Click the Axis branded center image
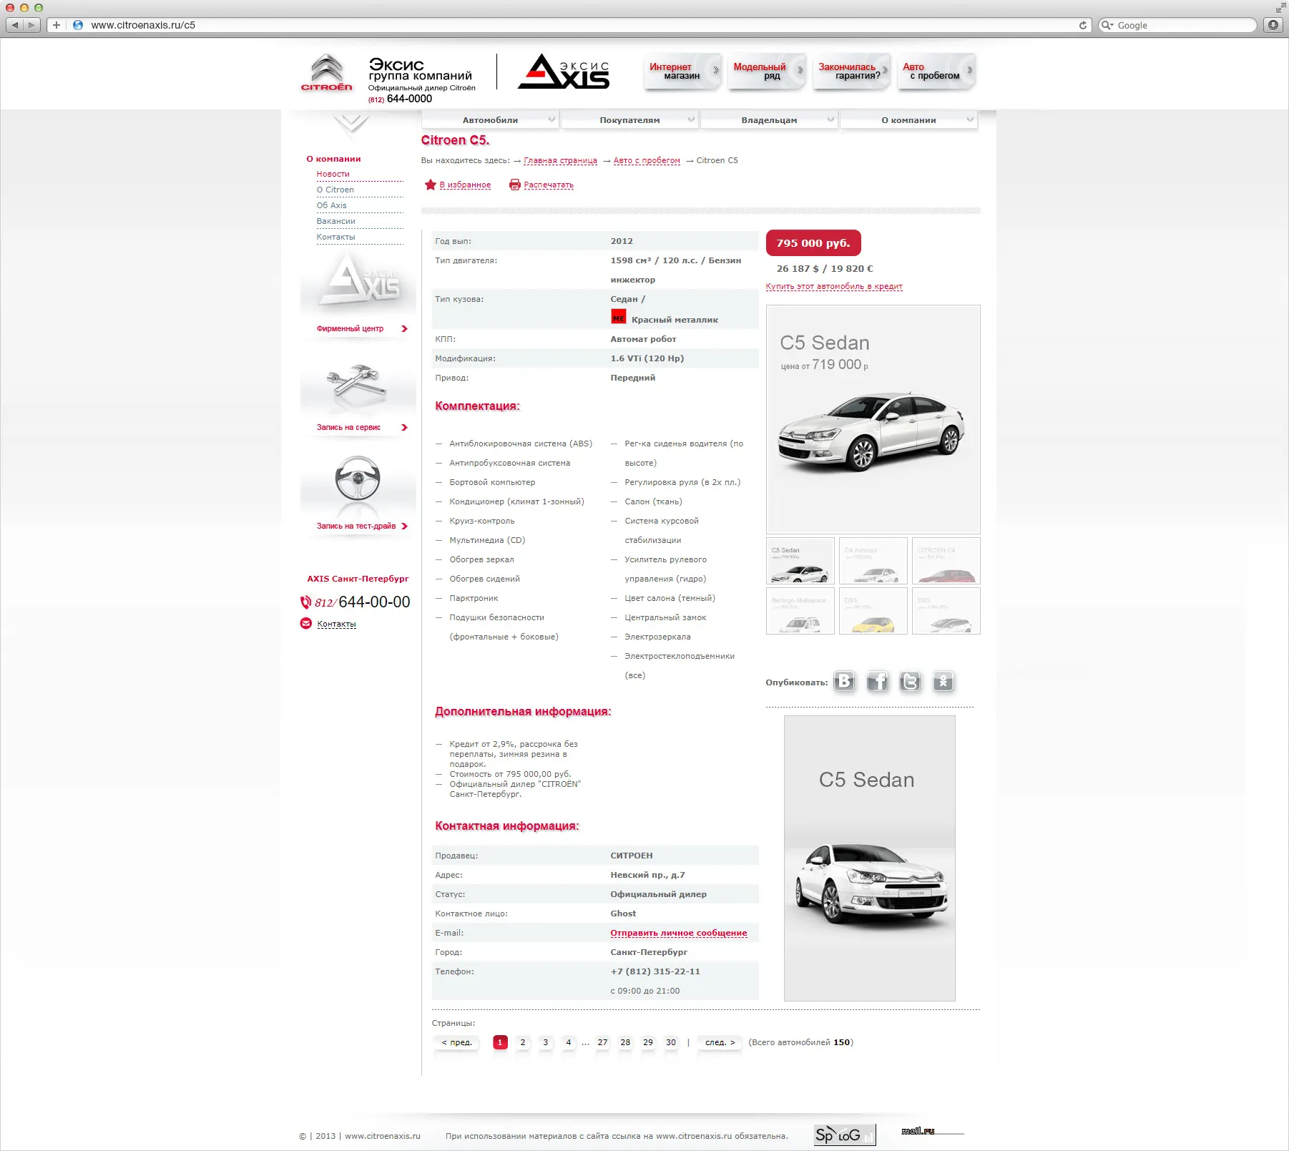Image resolution: width=1289 pixels, height=1151 pixels. [x=357, y=282]
